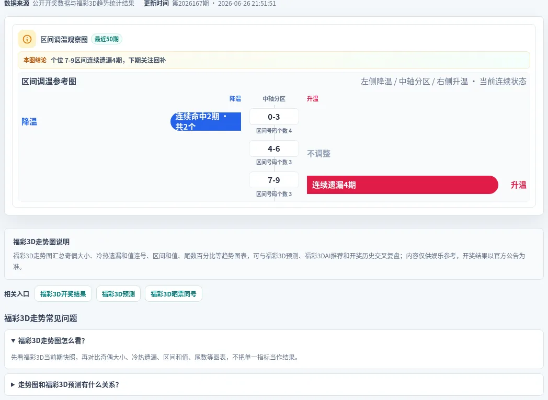
Task: Click the red 升温 column header
Action: click(313, 98)
